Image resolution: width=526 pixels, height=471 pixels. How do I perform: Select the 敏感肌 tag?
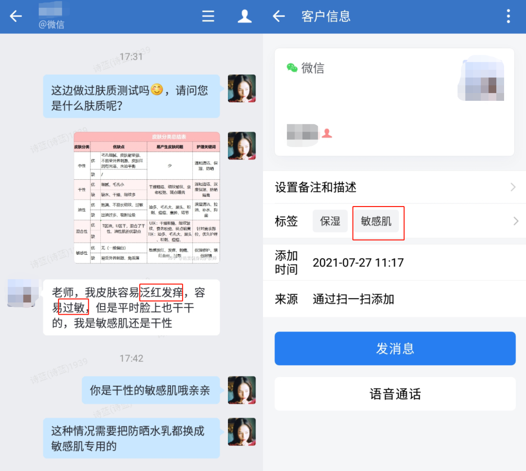[x=376, y=221]
